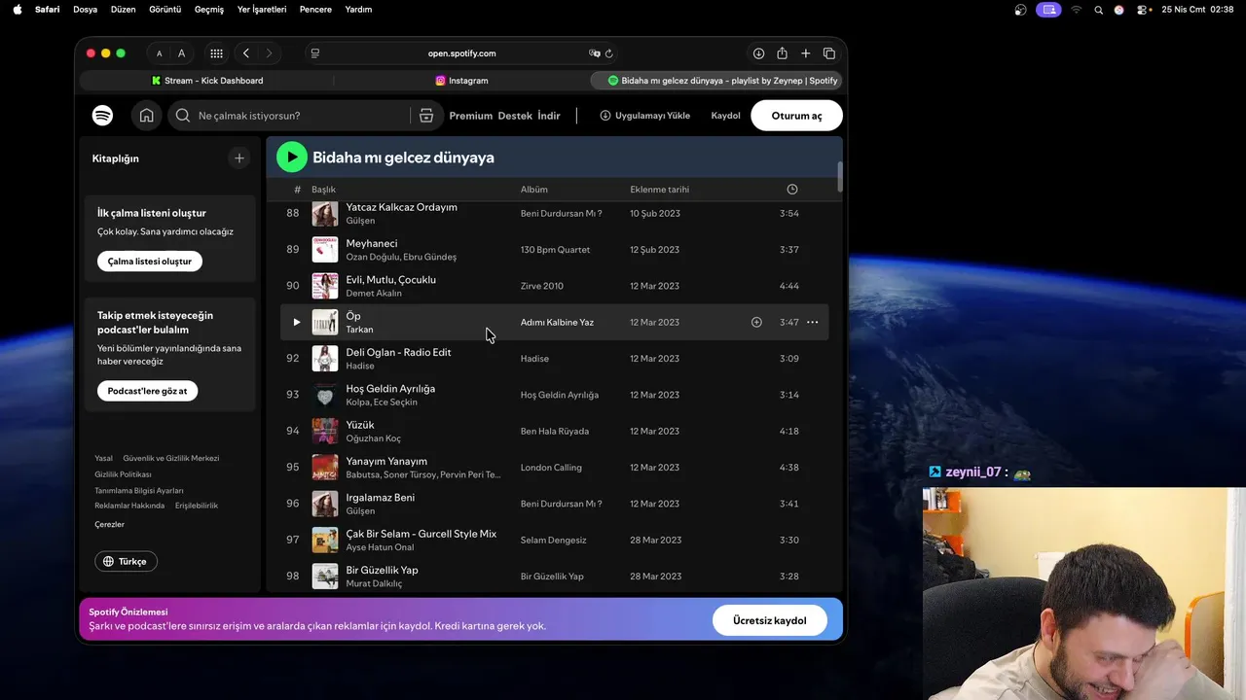The width and height of the screenshot is (1246, 700).
Task: Open macOS Spotlight search
Action: pos(1099,10)
